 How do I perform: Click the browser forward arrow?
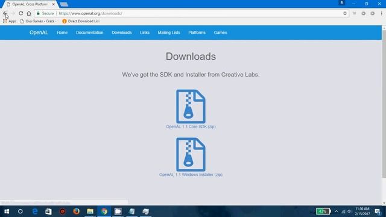click(x=13, y=13)
